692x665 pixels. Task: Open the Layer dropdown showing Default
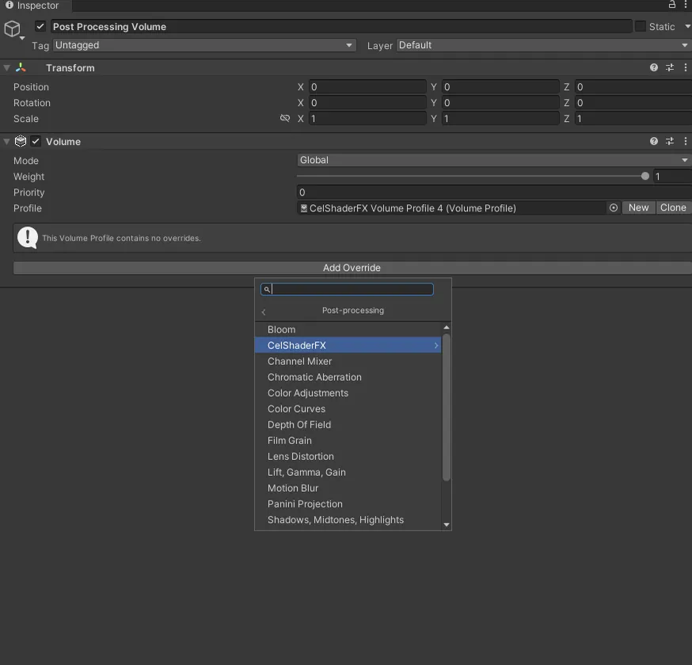click(544, 45)
